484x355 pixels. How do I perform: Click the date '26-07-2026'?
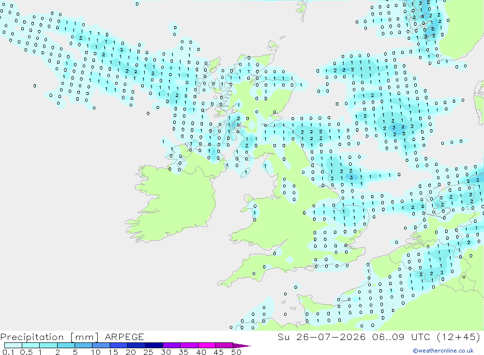coord(331,337)
